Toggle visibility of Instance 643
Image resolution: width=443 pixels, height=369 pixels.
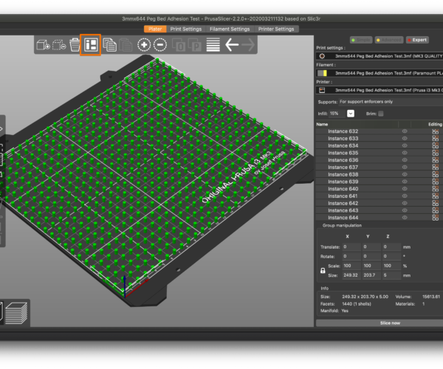405,210
